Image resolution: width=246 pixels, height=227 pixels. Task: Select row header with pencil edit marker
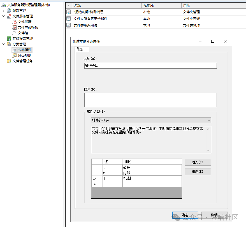(97, 179)
